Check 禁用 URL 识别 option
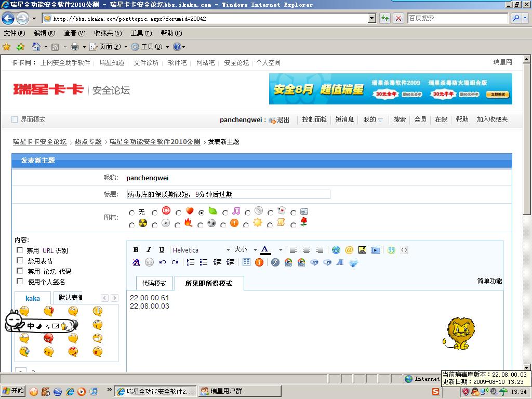Image resolution: width=532 pixels, height=399 pixels. tap(20, 250)
